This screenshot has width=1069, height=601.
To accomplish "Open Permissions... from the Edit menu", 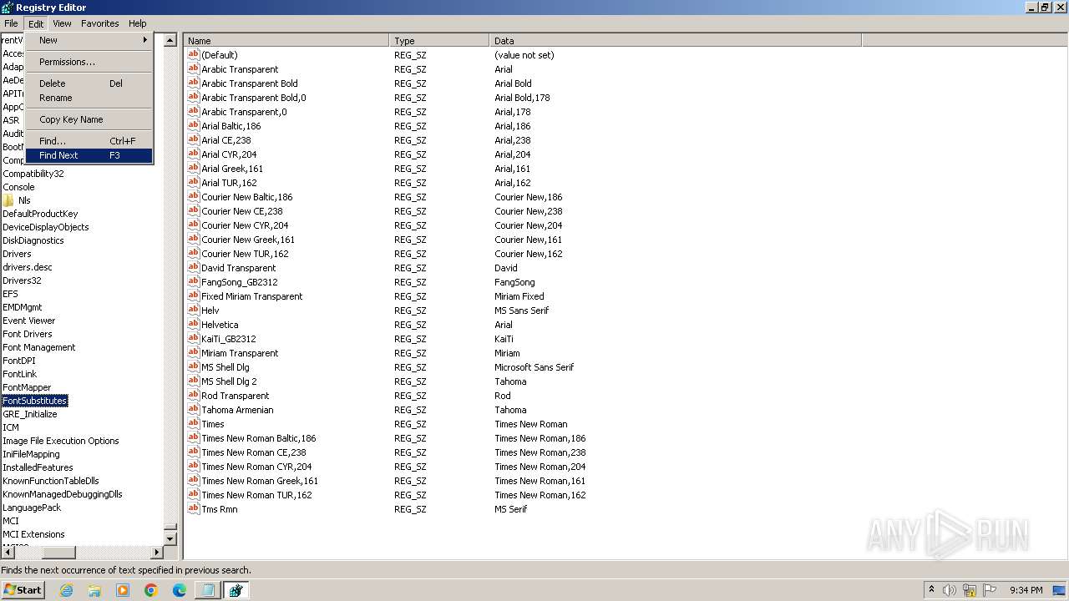I will coord(89,62).
